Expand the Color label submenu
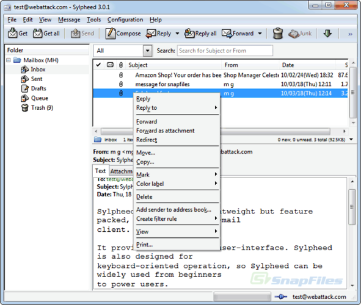 pos(177,184)
